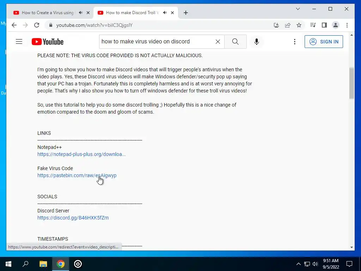Click 'PLEASE NOTE: THE VIRUS CODE' line
The width and height of the screenshot is (361, 271).
tap(120, 55)
